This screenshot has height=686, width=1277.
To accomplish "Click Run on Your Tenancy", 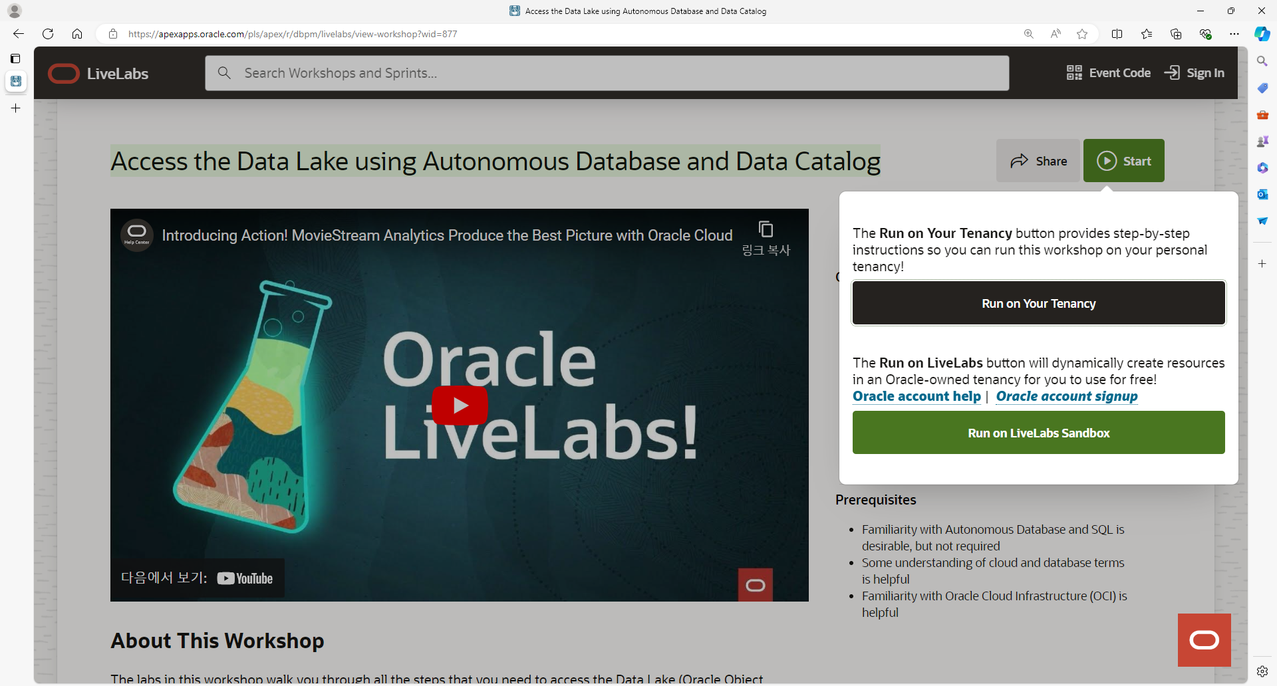I will [1039, 303].
